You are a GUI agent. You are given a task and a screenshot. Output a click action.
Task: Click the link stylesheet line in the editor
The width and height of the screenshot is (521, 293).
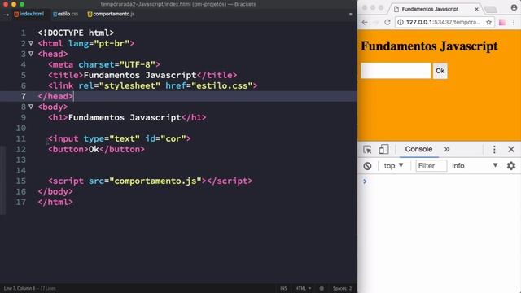coord(153,85)
